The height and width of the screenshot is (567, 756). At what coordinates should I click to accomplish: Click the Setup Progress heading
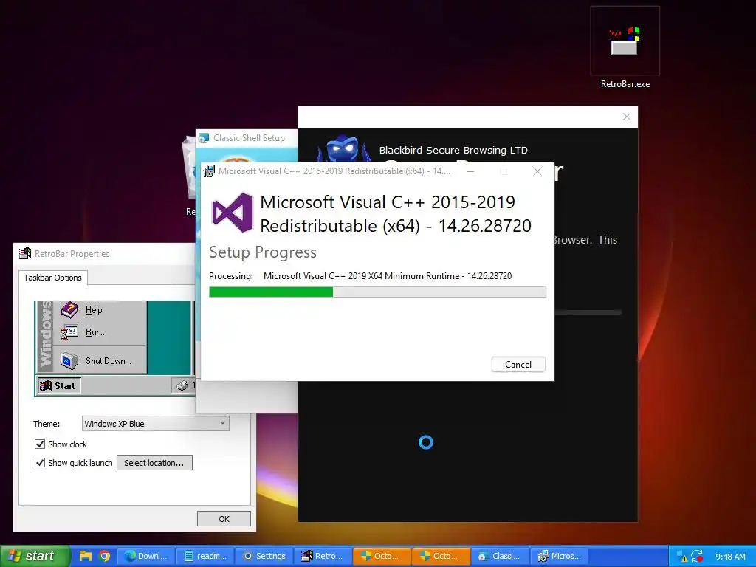(263, 252)
